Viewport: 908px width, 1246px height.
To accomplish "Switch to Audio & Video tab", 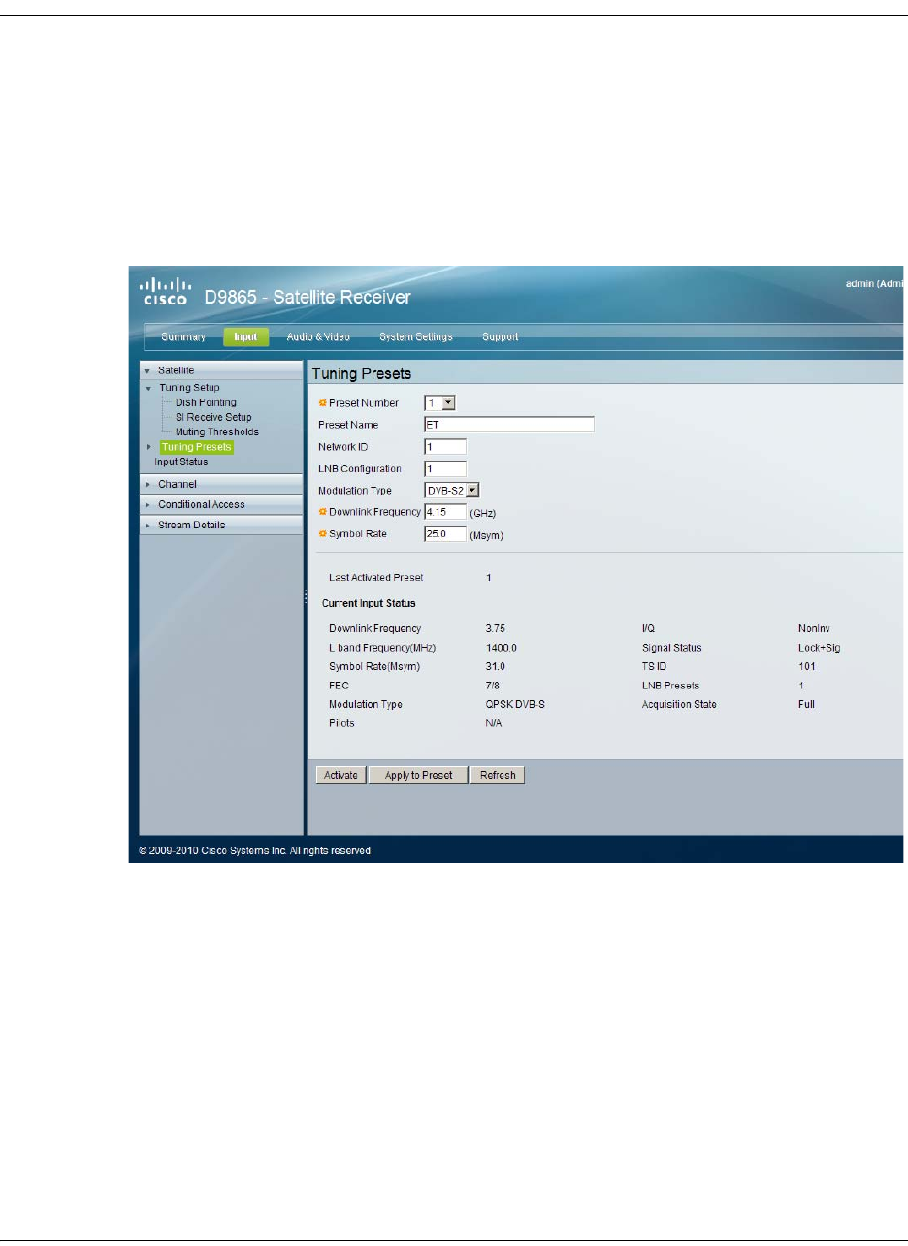I will tap(318, 337).
